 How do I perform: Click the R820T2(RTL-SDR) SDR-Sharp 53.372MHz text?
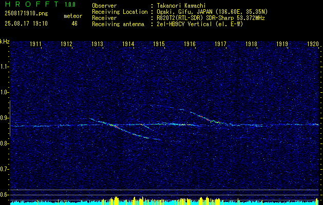pyautogui.click(x=211, y=18)
